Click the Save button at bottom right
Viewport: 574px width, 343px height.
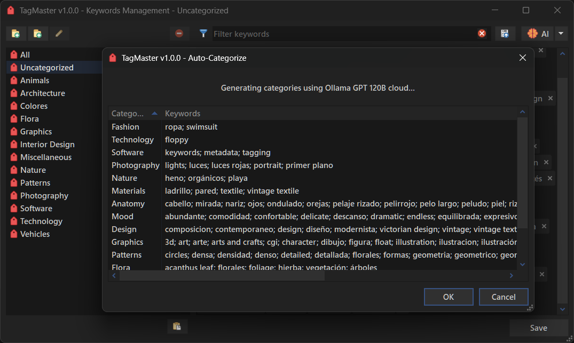(x=538, y=328)
